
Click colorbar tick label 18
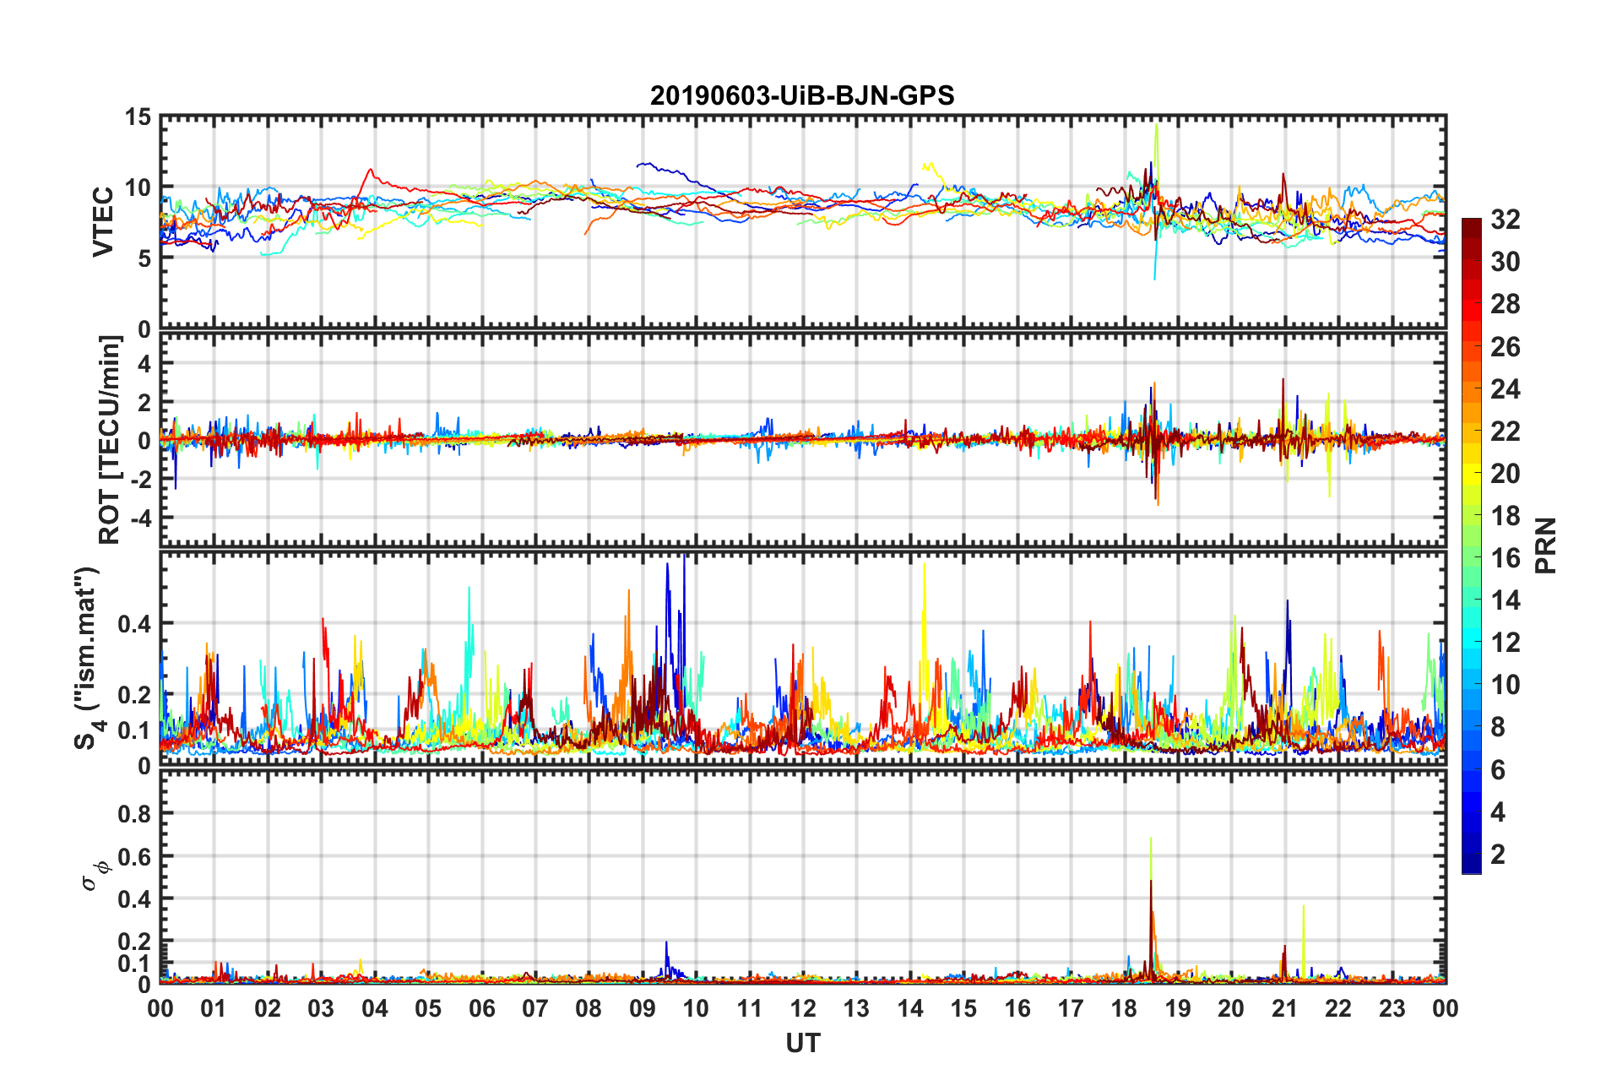pyautogui.click(x=1506, y=516)
